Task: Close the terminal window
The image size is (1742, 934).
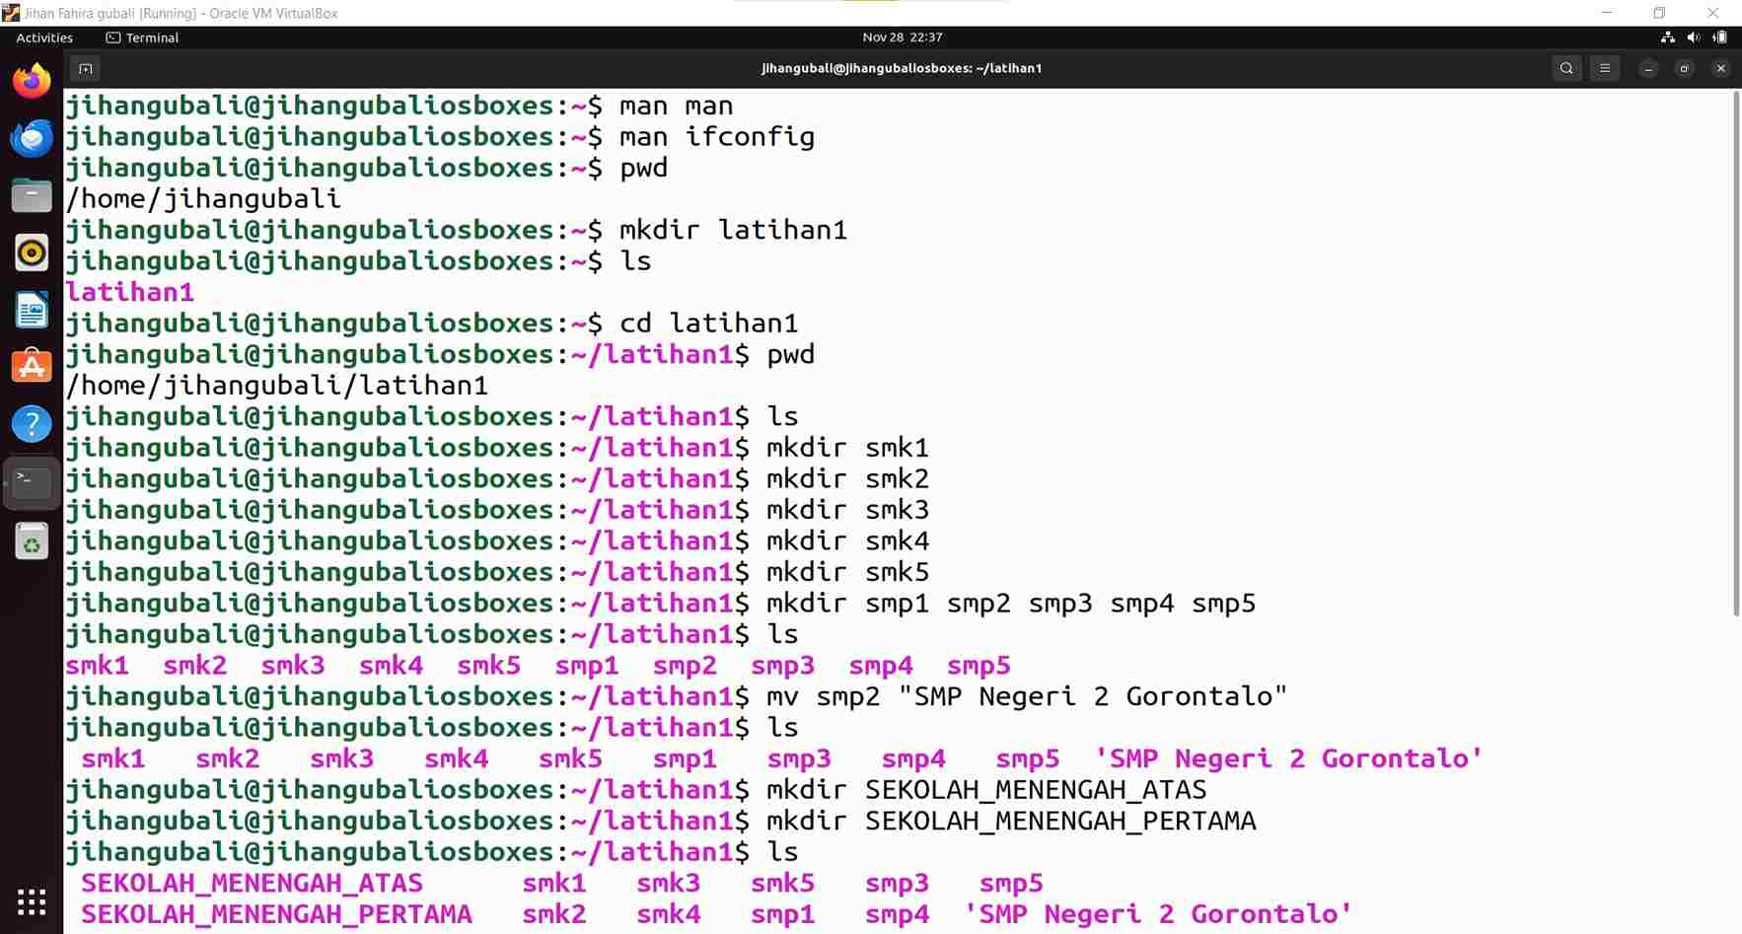Action: coord(1721,68)
